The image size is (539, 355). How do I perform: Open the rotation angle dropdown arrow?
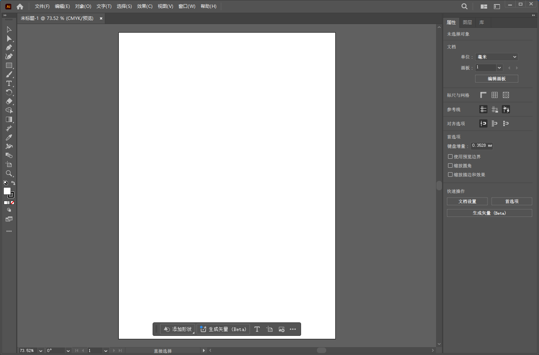coord(68,350)
